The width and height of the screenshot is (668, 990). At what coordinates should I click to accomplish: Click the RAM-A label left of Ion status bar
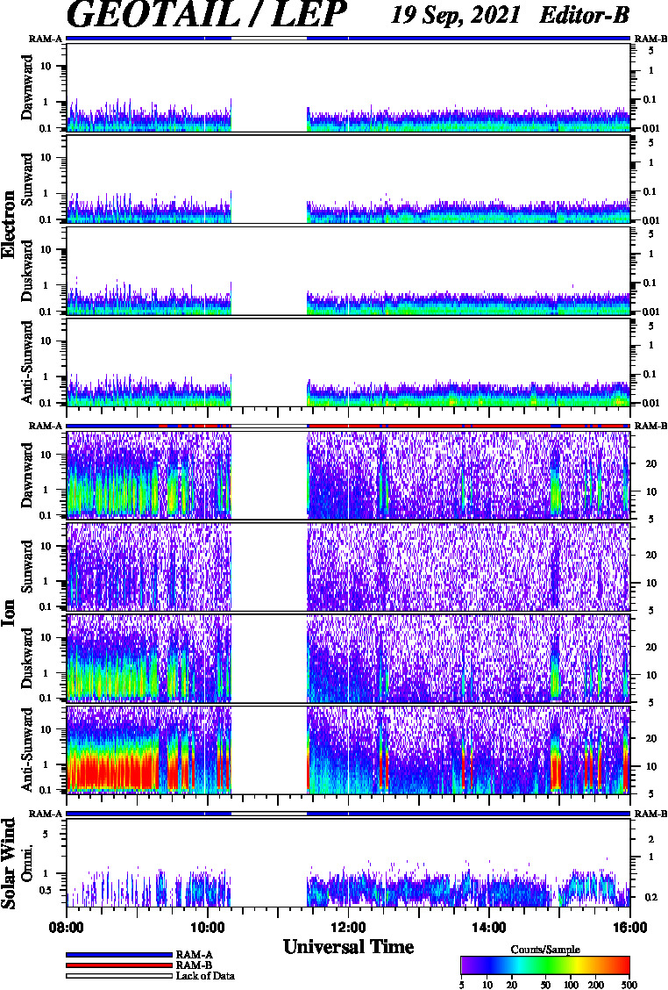point(46,427)
